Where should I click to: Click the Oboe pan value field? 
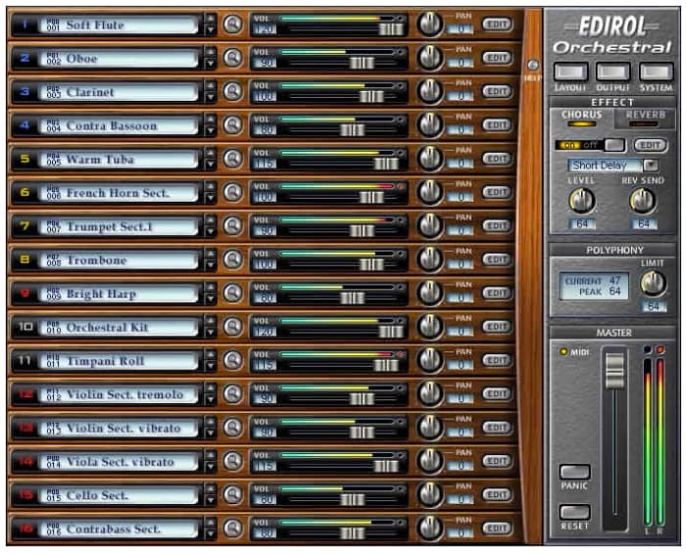click(461, 64)
